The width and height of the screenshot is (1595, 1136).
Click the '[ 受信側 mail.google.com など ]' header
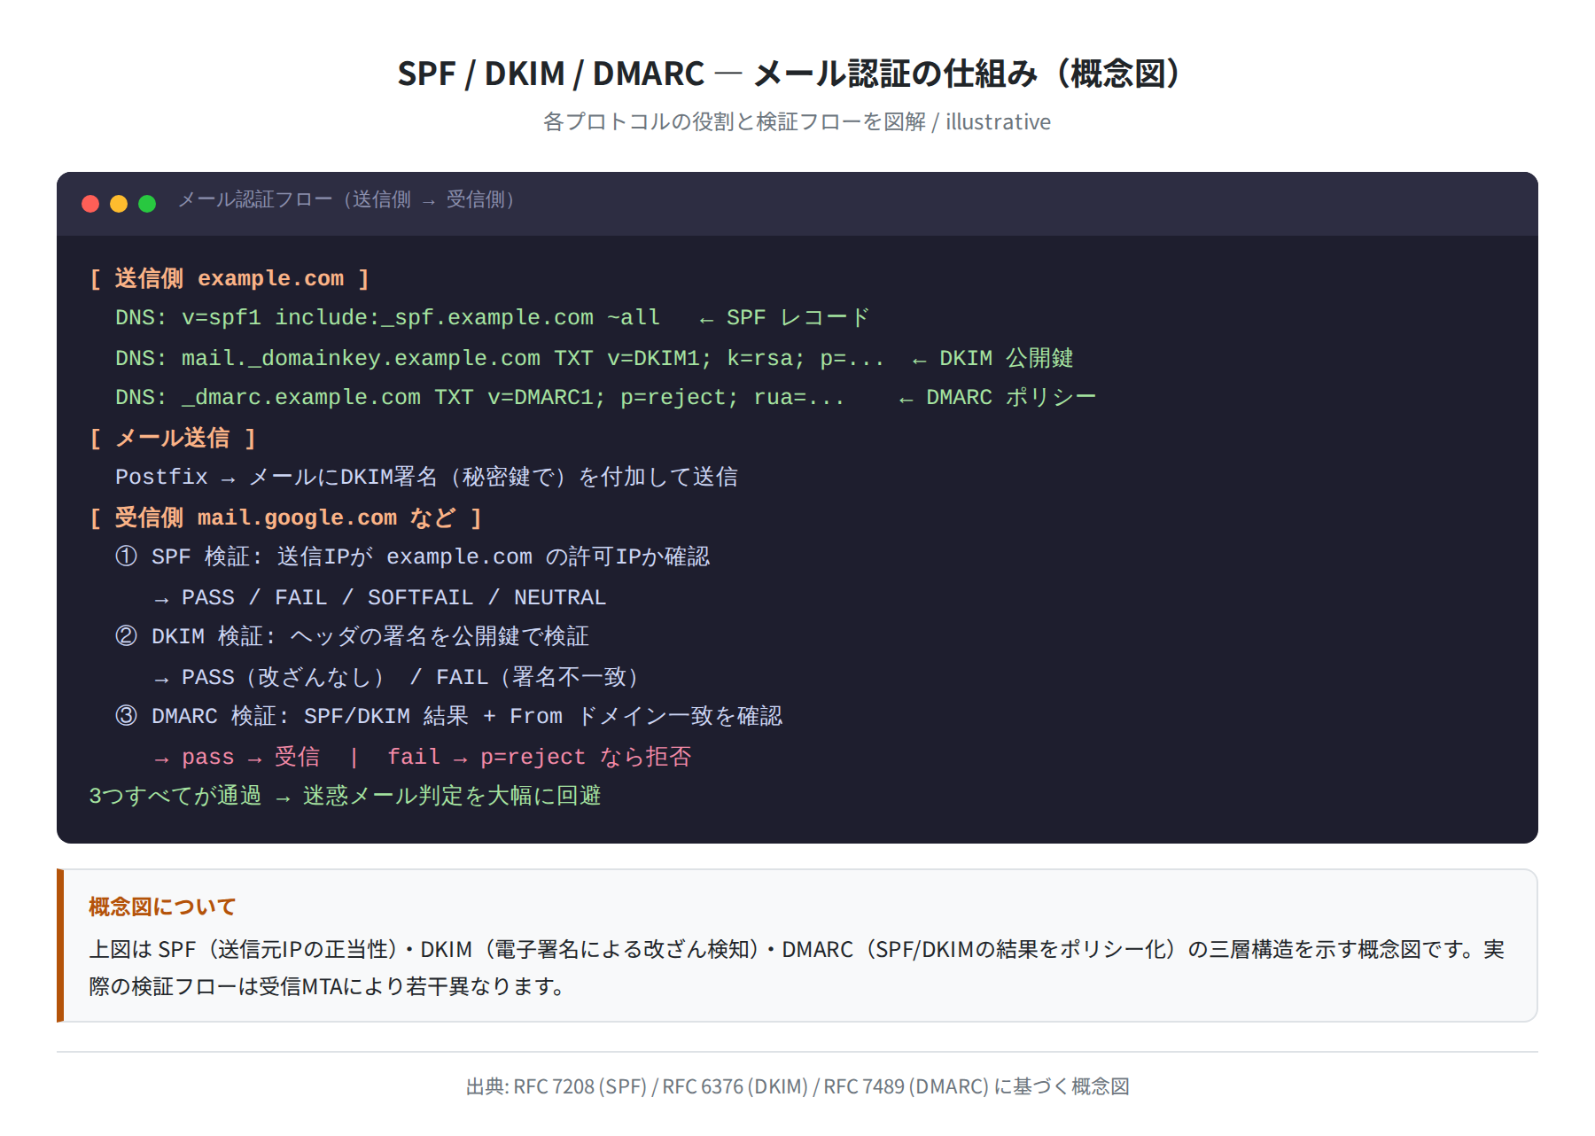[x=286, y=517]
